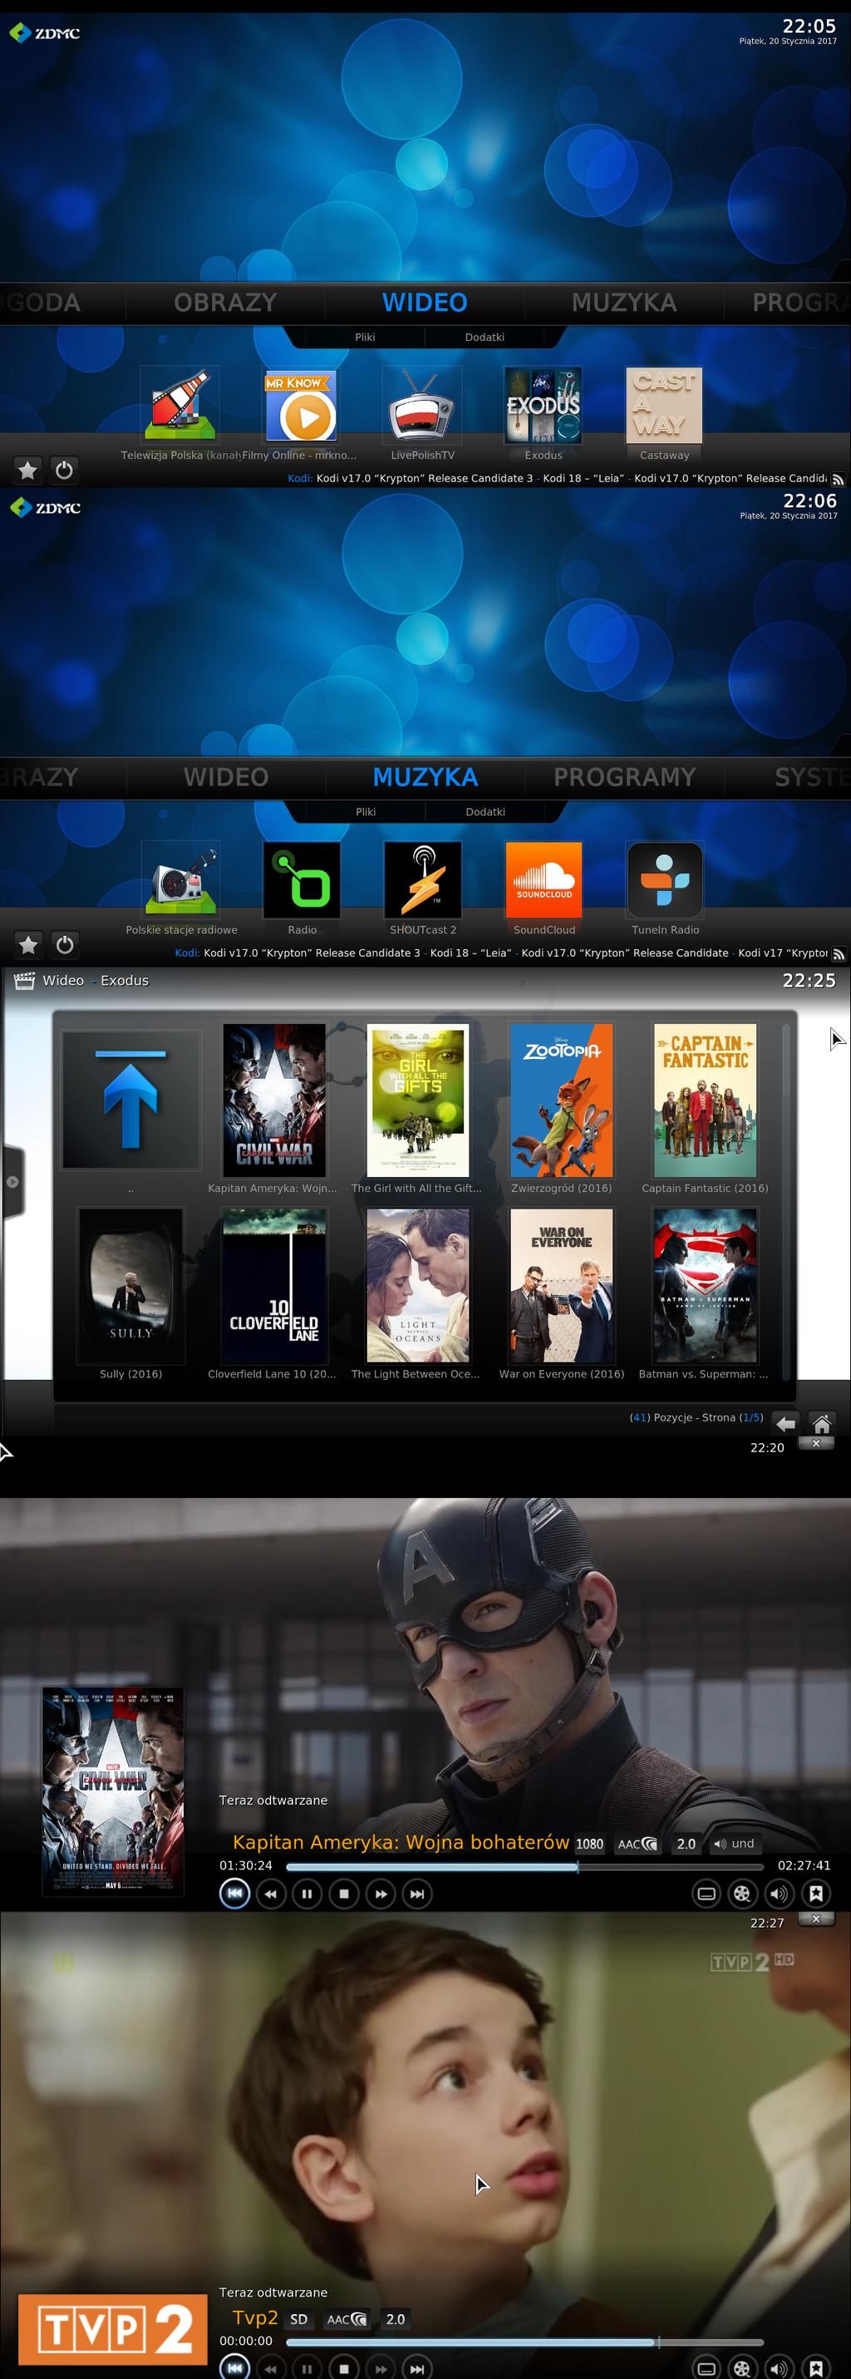
Task: Open the Exodus addon on WIDEO screen
Action: 543,406
